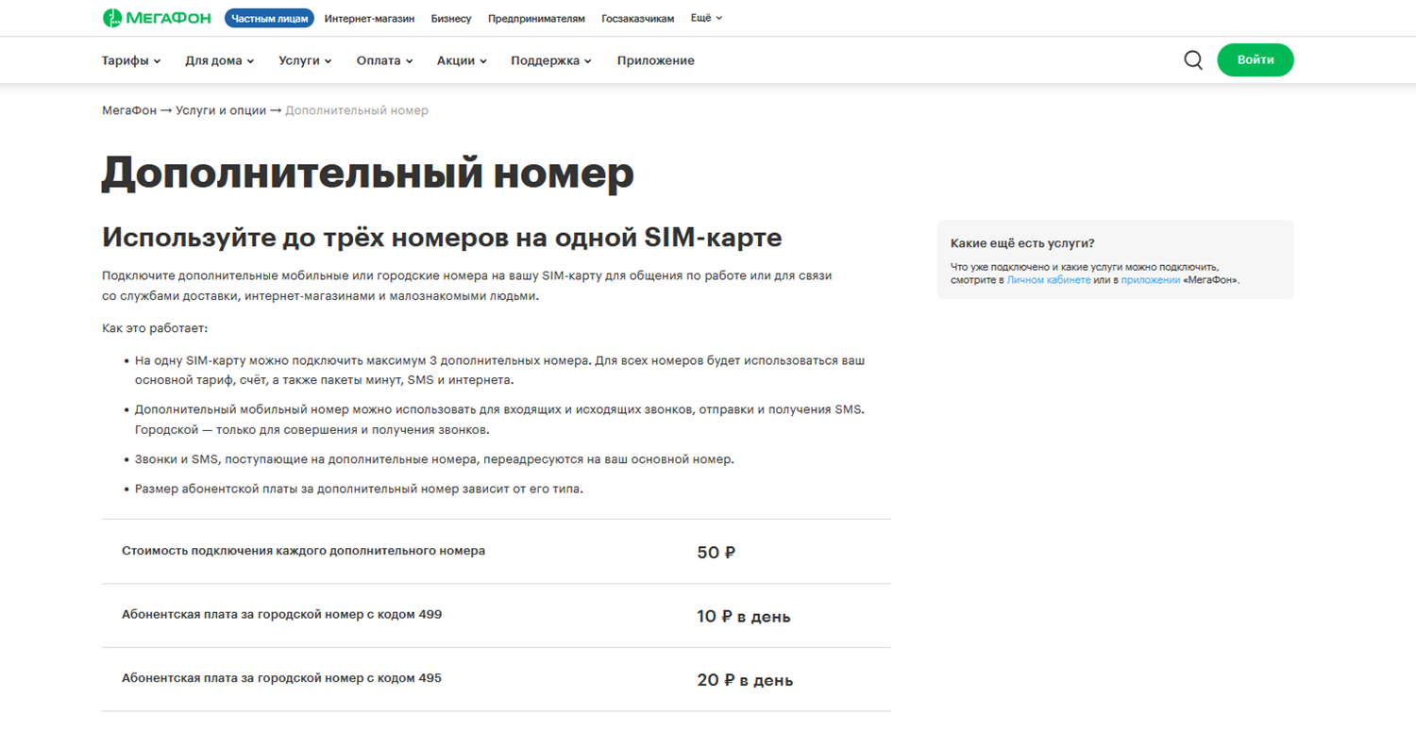This screenshot has width=1416, height=730.
Task: Expand the Ещё dropdown
Action: pos(707,18)
